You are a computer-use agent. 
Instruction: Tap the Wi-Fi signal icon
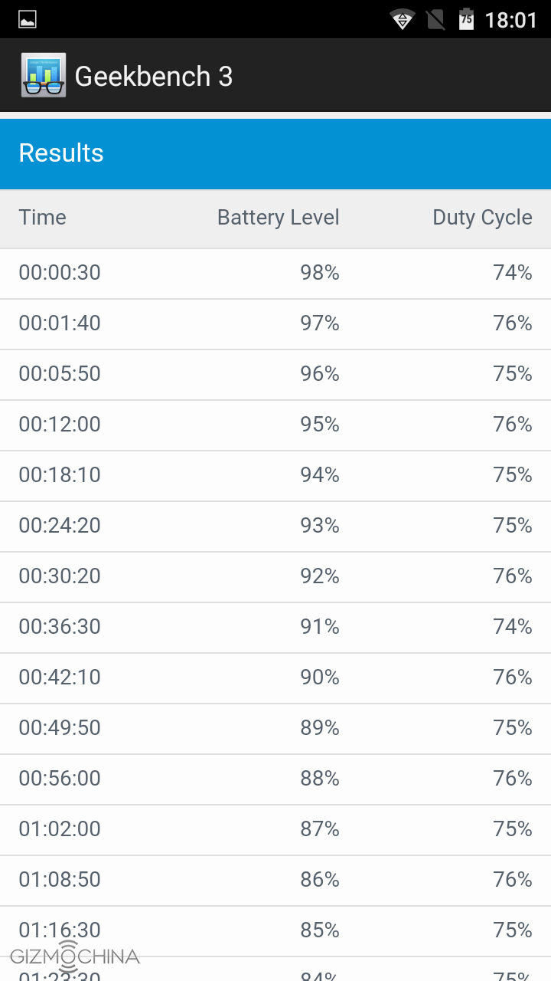pos(402,19)
